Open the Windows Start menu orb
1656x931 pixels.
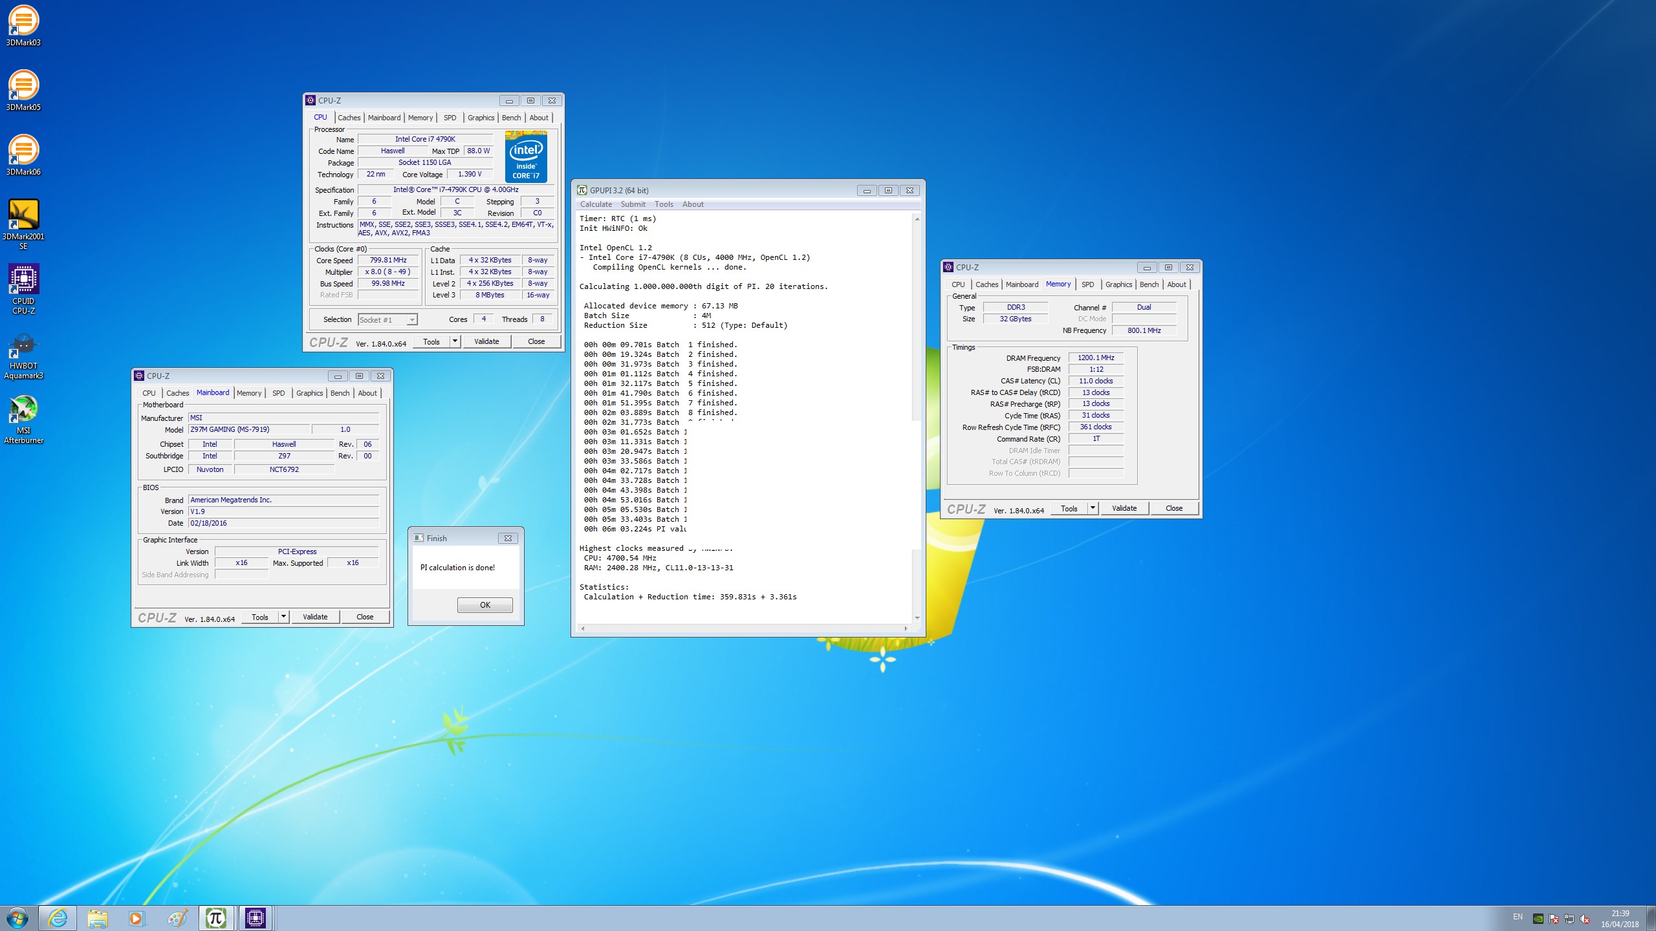click(17, 918)
